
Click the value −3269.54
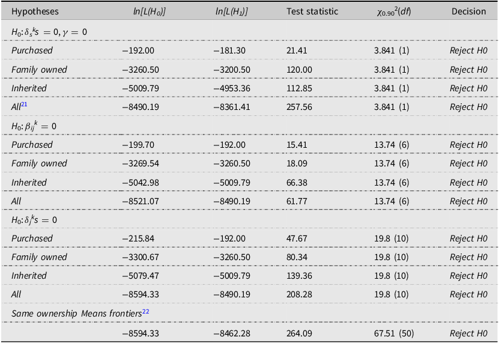tap(141, 163)
